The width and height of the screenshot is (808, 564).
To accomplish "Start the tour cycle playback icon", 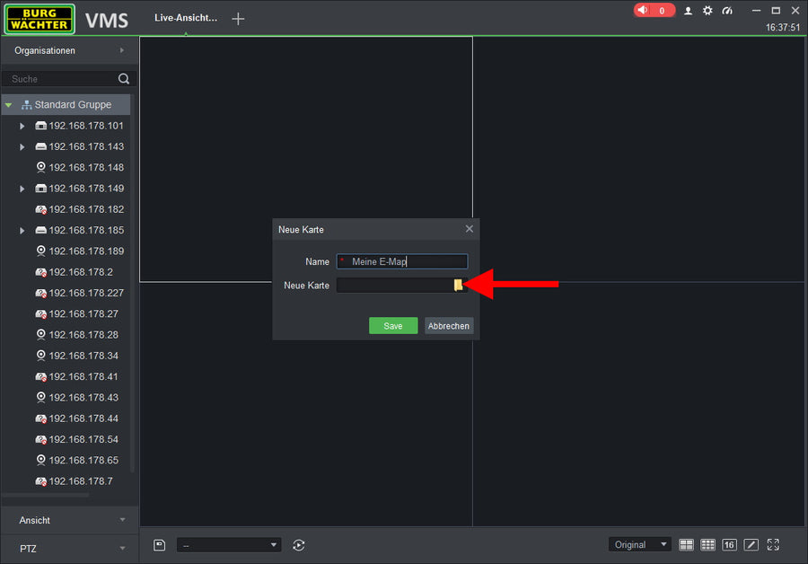I will click(x=299, y=545).
